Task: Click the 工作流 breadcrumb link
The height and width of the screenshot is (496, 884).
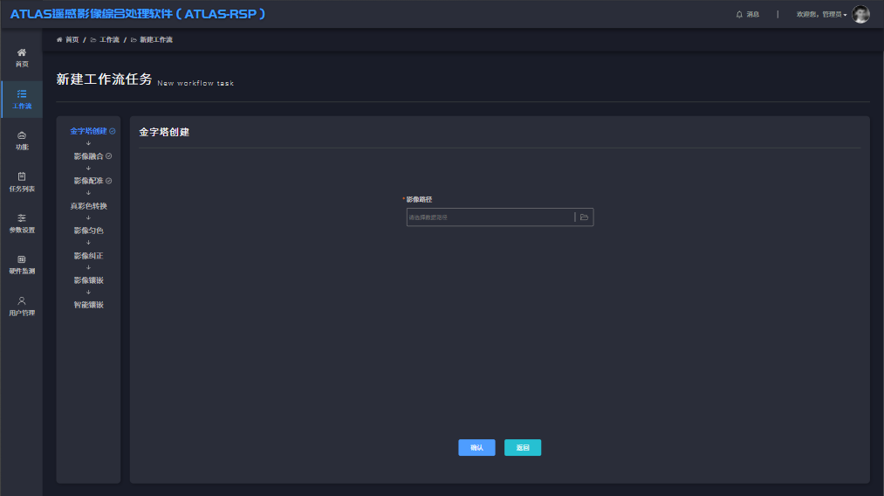Action: click(x=108, y=40)
